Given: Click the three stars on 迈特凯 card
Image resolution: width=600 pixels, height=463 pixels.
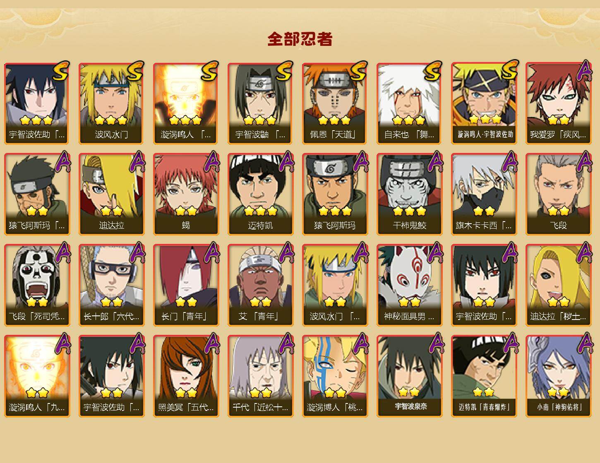Looking at the screenshot, I should (x=260, y=211).
